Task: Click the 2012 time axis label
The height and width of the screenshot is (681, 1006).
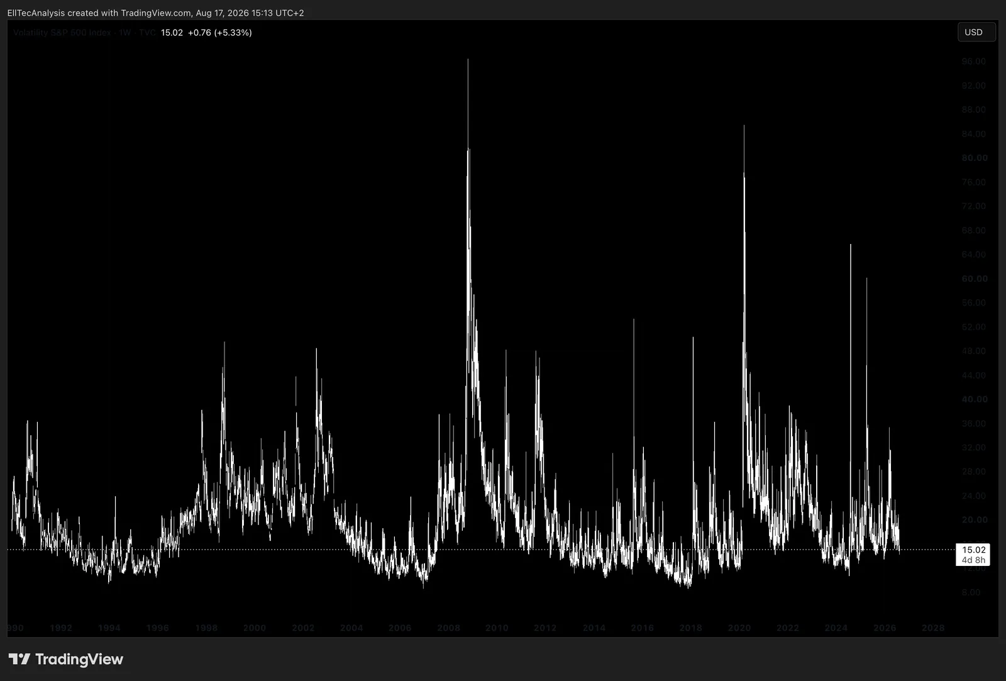Action: point(545,628)
